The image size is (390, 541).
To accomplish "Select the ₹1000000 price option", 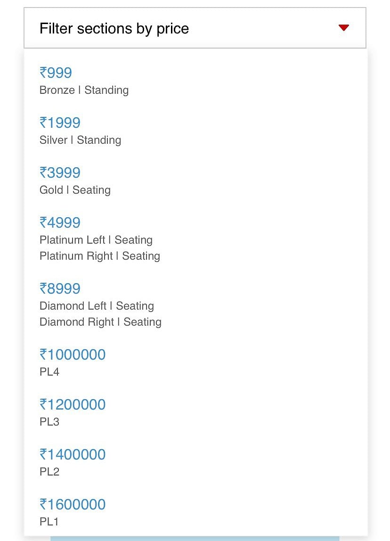I will pos(73,354).
